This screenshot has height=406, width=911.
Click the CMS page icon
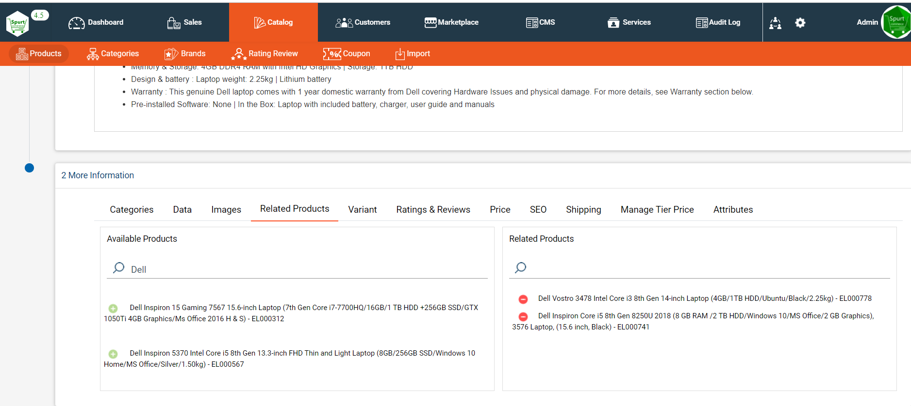532,23
